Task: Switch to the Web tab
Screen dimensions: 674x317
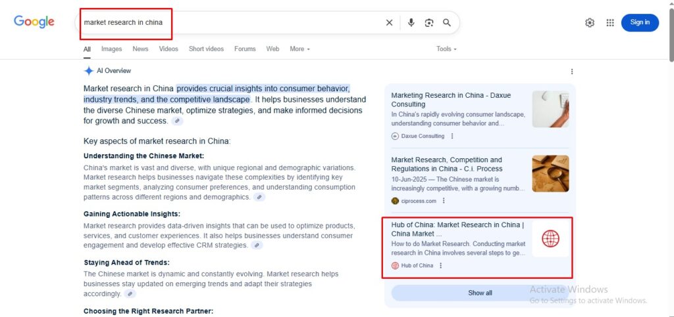Action: (272, 49)
